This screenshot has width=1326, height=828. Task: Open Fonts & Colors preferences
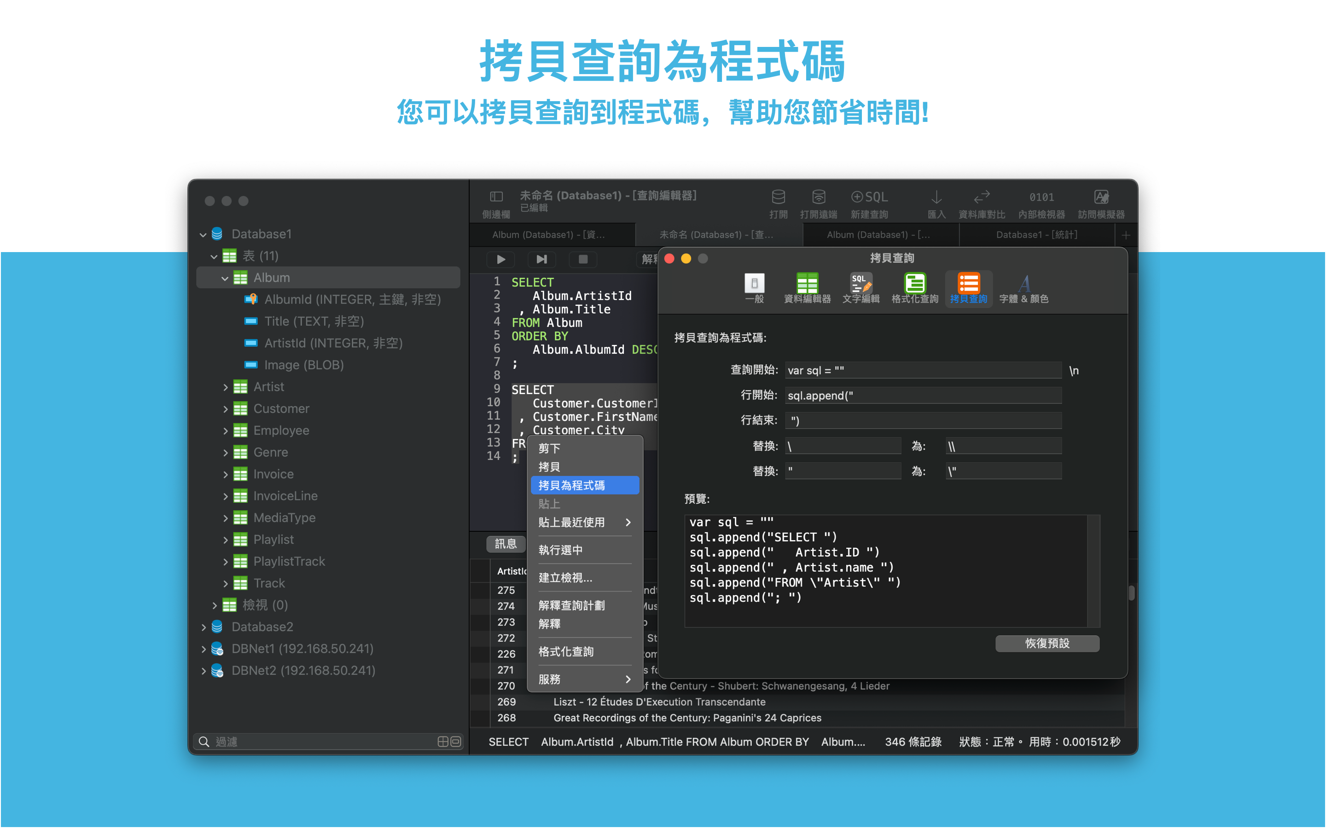tap(1024, 285)
